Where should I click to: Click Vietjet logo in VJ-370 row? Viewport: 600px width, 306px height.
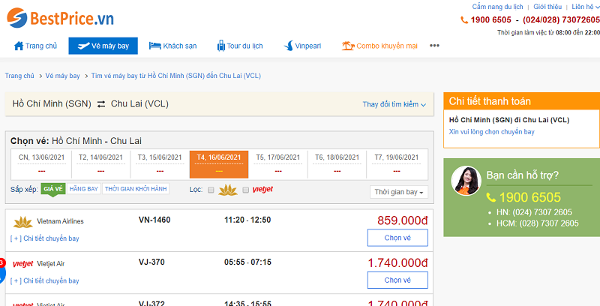[x=23, y=263]
